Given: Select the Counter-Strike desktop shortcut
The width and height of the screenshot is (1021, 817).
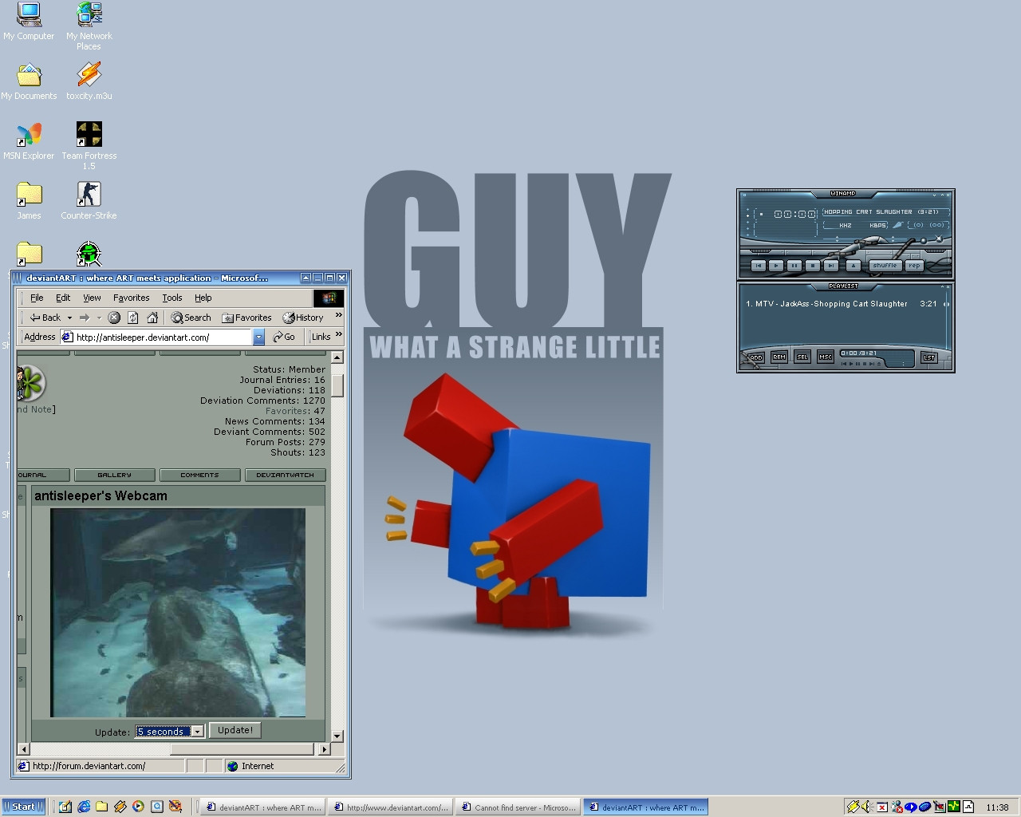Looking at the screenshot, I should [89, 201].
